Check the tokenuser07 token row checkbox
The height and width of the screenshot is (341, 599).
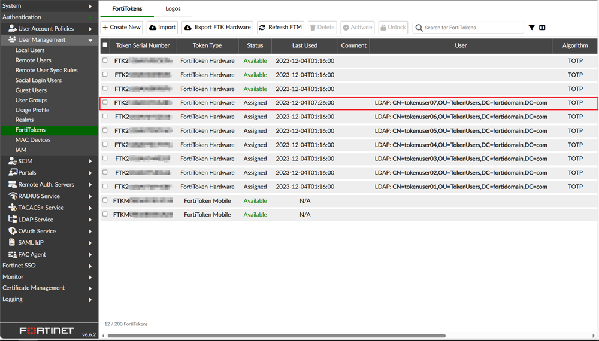(105, 102)
